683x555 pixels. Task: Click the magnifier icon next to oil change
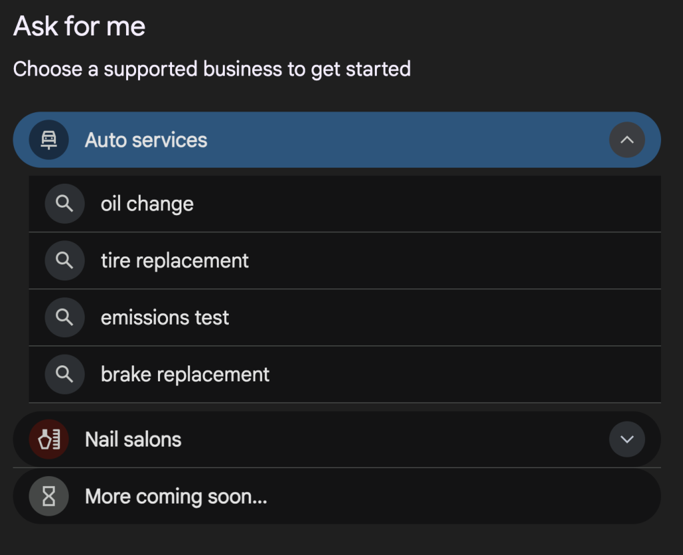[x=65, y=203]
